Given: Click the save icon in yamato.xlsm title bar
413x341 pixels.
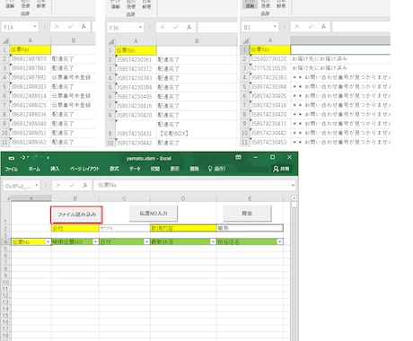Looking at the screenshot, I should [12, 158].
